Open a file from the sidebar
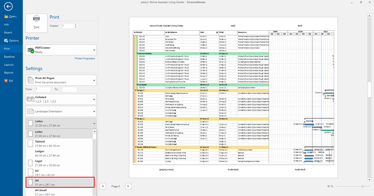This screenshot has height=196, width=374. [x=11, y=16]
